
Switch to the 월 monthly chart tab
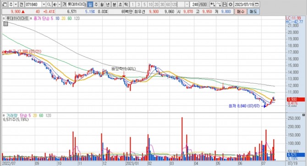102,4
